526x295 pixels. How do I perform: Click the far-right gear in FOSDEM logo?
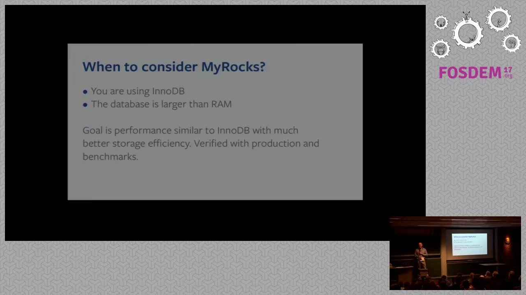tap(511, 43)
